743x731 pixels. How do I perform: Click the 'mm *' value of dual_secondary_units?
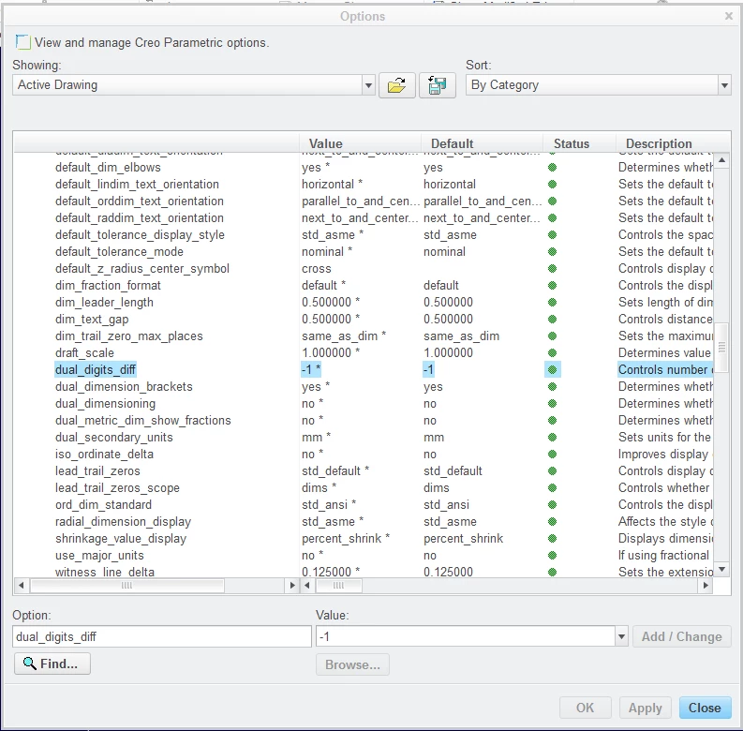316,438
